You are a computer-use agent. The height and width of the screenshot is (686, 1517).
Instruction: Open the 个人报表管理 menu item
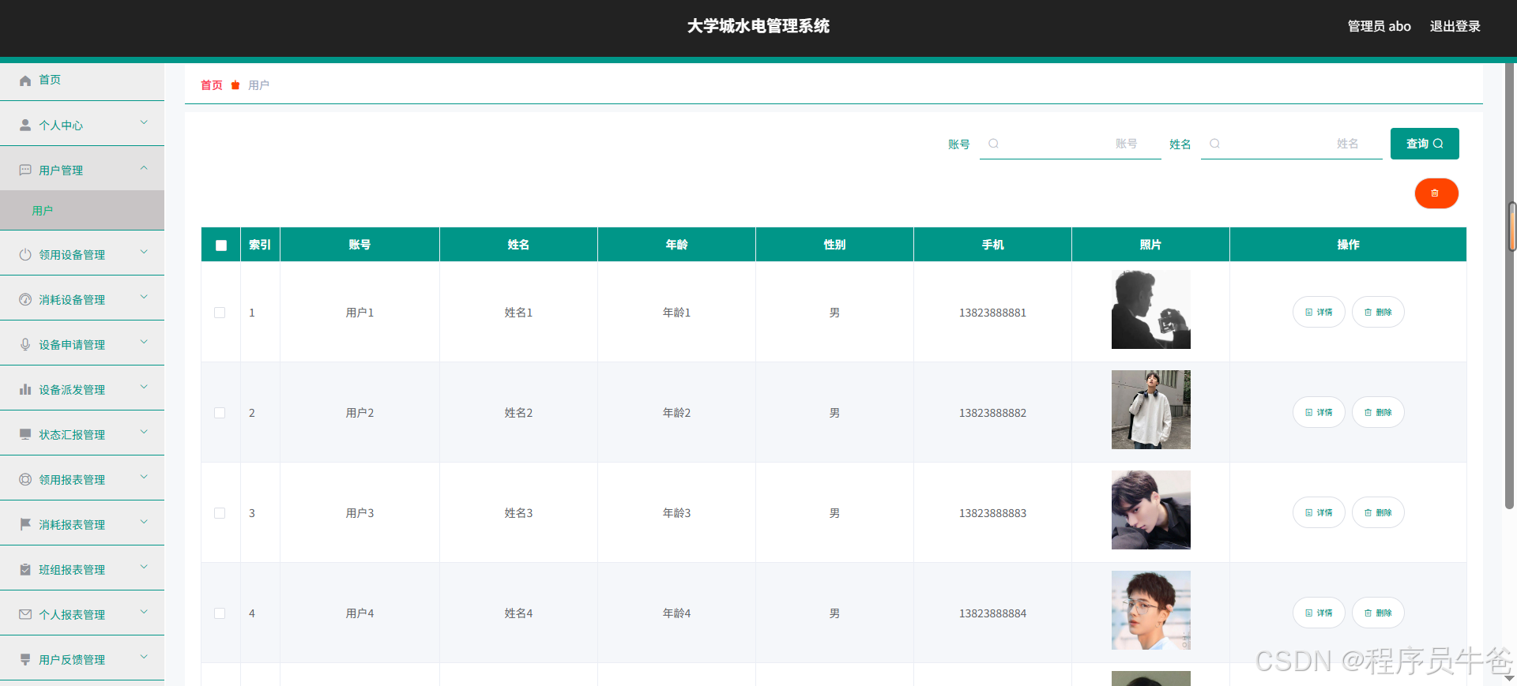pos(82,615)
